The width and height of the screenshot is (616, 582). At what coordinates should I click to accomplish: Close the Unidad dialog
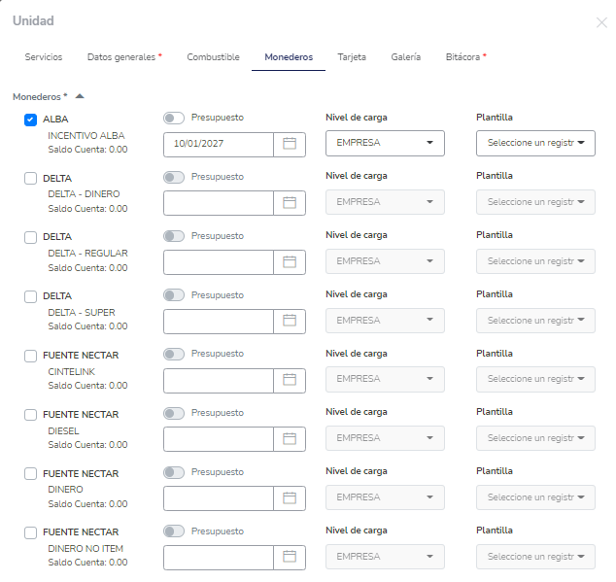pyautogui.click(x=601, y=22)
